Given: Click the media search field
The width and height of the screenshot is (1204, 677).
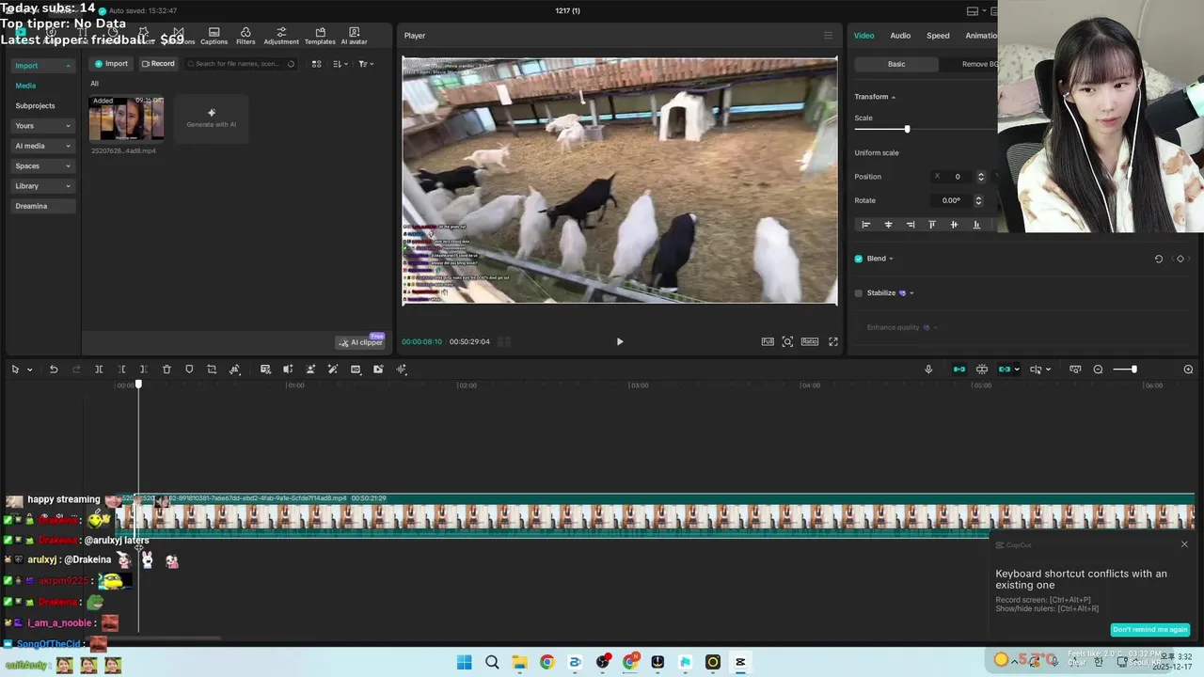Looking at the screenshot, I should (x=240, y=64).
